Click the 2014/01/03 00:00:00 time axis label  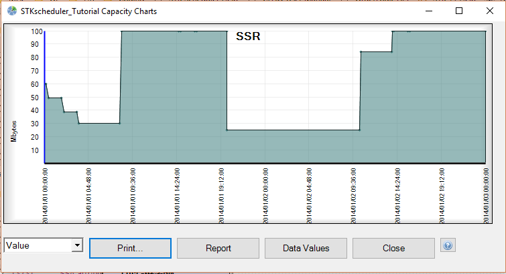485,194
